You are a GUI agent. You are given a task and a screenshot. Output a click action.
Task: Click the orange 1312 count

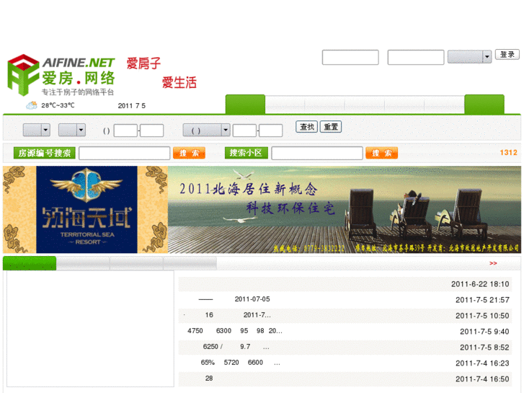[x=508, y=153]
